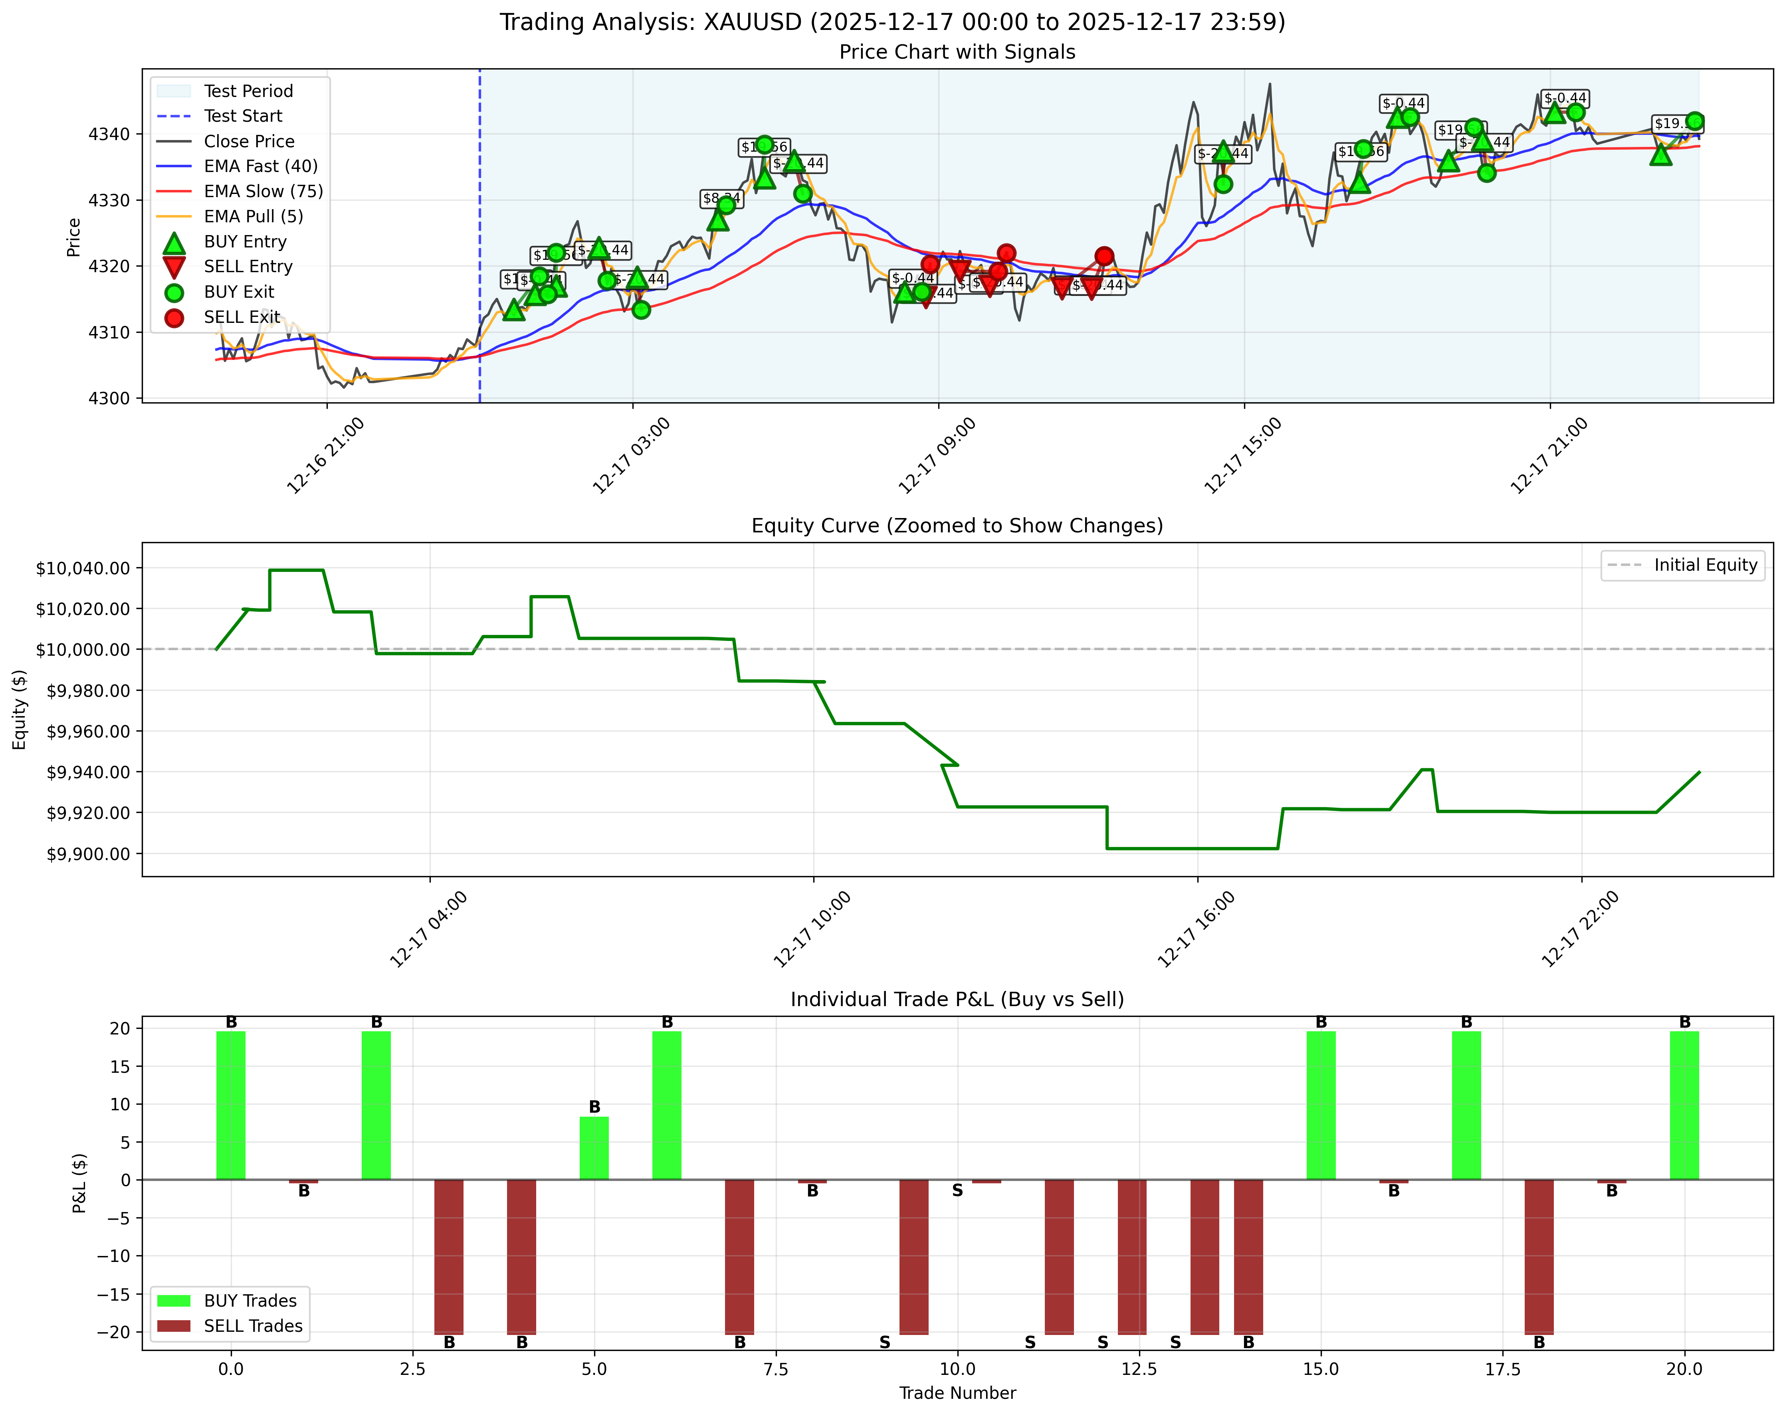The height and width of the screenshot is (1414, 1785).
Task: Click the BUY exit circle labeled $19.56
Action: point(764,143)
